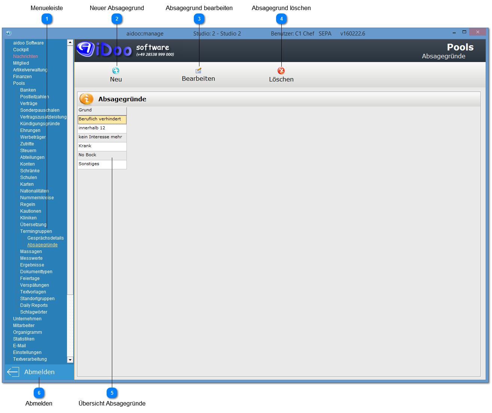Collapse the Pools menu section
This screenshot has height=413, width=492.
[x=19, y=83]
